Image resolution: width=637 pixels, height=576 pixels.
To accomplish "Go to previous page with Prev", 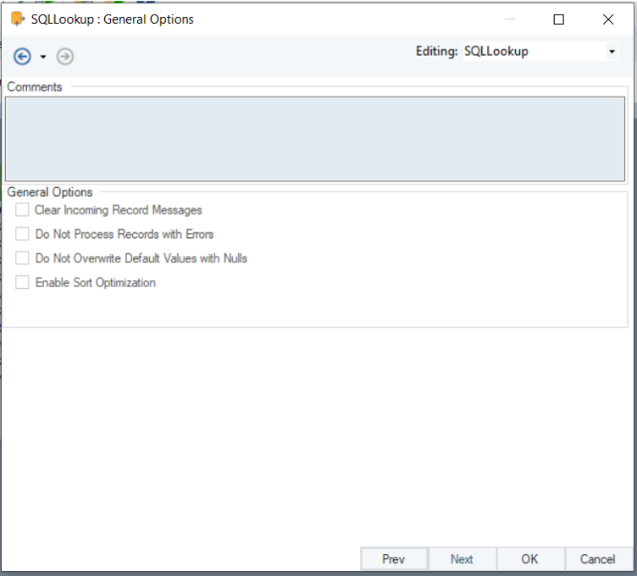I will (x=394, y=559).
